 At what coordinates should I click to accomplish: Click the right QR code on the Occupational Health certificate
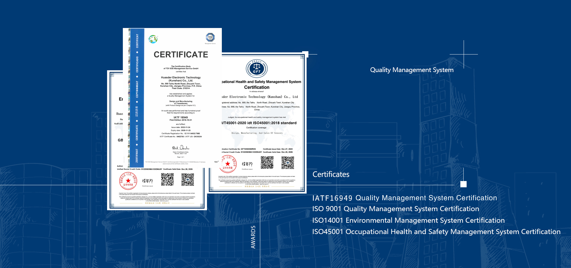[x=288, y=163]
